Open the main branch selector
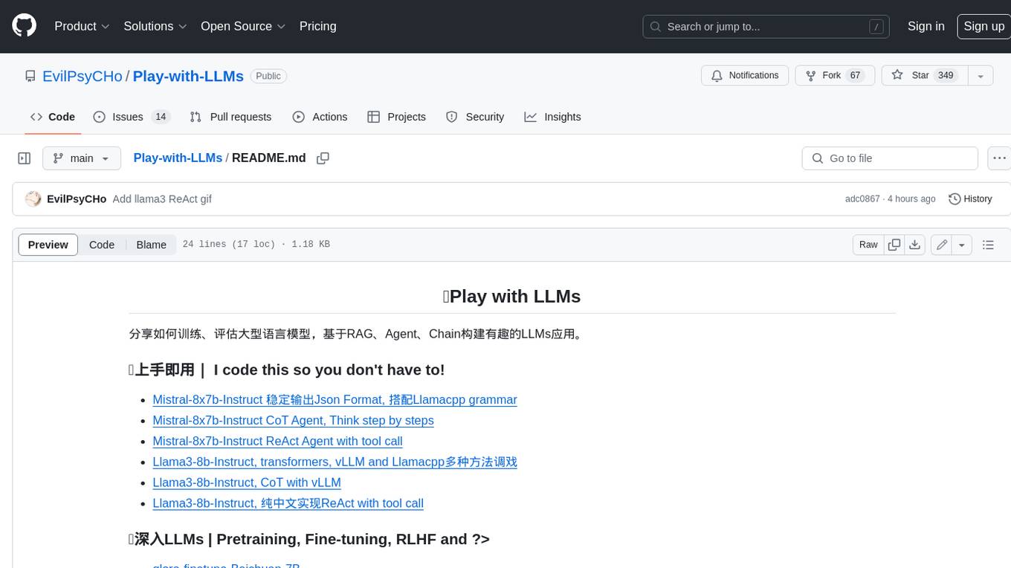This screenshot has width=1011, height=568. click(81, 158)
